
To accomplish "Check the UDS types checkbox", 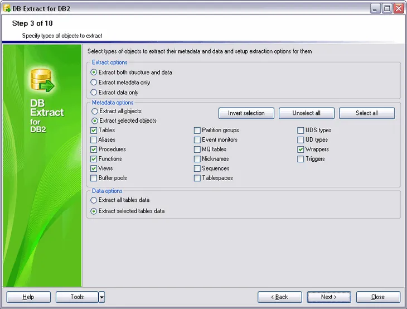I will (301, 131).
